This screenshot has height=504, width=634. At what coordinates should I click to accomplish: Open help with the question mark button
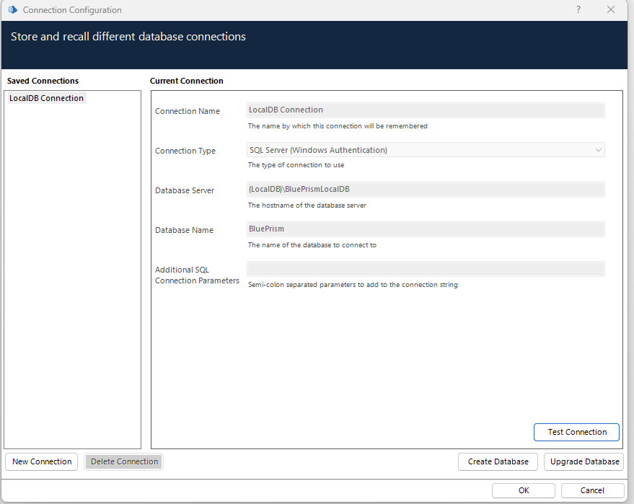click(x=578, y=10)
